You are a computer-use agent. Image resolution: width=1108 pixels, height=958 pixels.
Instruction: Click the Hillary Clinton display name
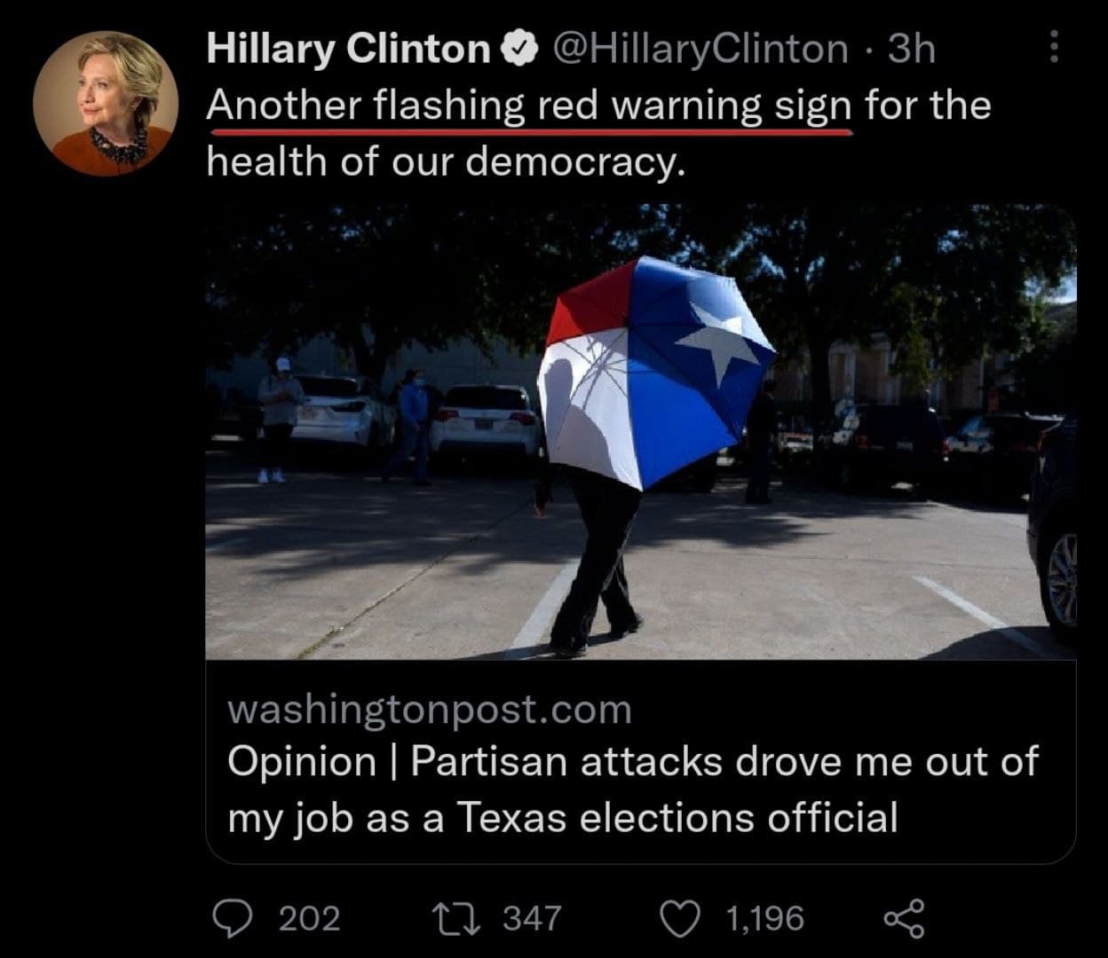pos(348,50)
